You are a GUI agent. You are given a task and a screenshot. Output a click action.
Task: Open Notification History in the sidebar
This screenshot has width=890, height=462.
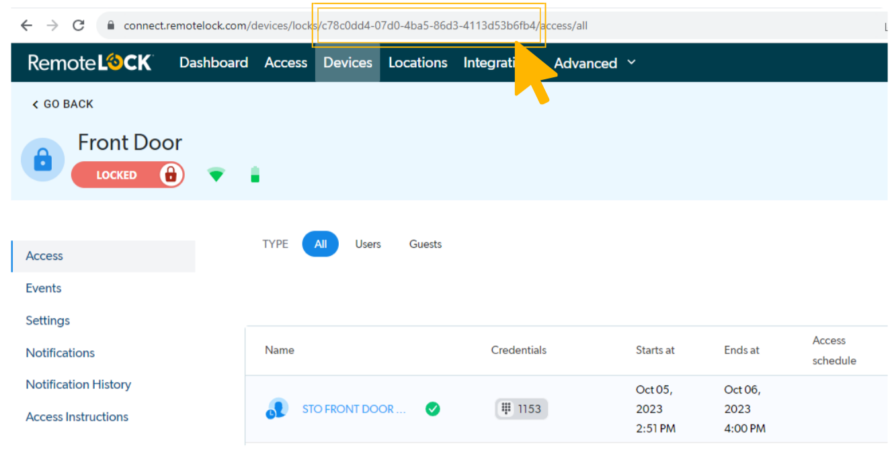click(78, 384)
